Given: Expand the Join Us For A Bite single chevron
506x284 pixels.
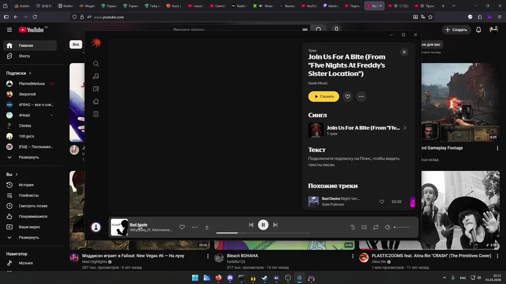Looking at the screenshot, I should tap(405, 128).
